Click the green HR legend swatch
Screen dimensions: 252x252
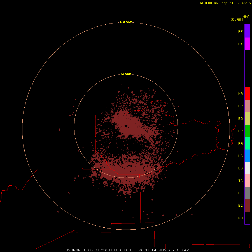coord(247,131)
